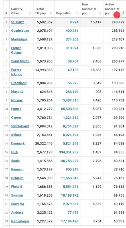Image resolution: width=126 pixels, height=228 pixels.
Task: Select the Netherlands country link
Action: point(20,221)
